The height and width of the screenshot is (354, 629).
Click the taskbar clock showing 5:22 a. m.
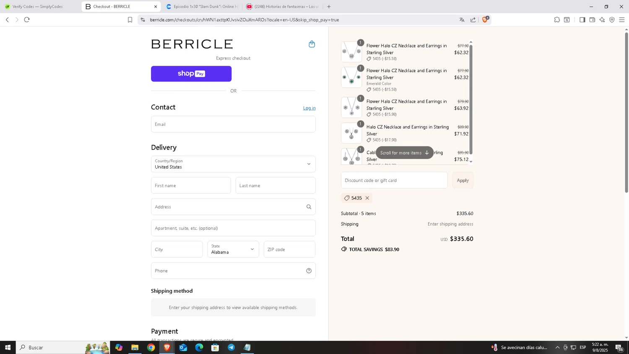point(600,347)
